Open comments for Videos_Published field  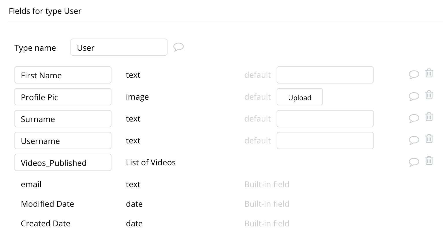tap(414, 162)
